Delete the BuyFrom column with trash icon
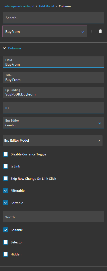Screen dimensions: 107x271 point(101,31)
